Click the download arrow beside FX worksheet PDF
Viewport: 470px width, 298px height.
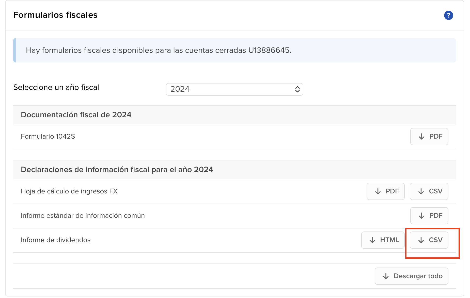point(378,191)
